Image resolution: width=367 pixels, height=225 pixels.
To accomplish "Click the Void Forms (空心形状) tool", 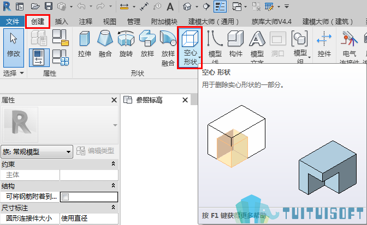I will click(190, 48).
